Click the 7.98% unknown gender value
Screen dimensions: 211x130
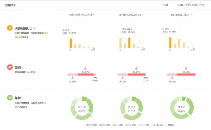pyautogui.click(x=95, y=81)
